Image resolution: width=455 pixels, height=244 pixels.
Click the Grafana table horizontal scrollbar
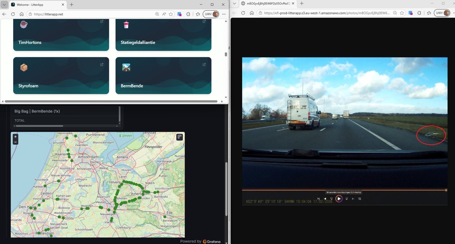(x=39, y=125)
